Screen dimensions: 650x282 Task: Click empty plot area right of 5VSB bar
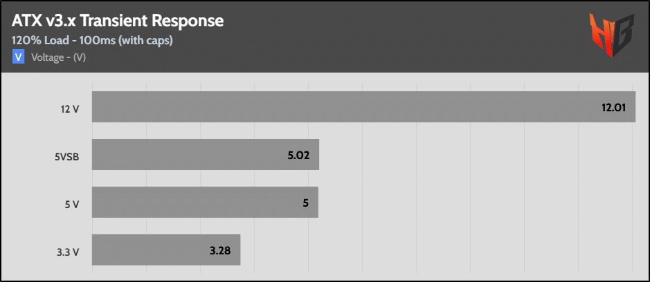click(478, 155)
